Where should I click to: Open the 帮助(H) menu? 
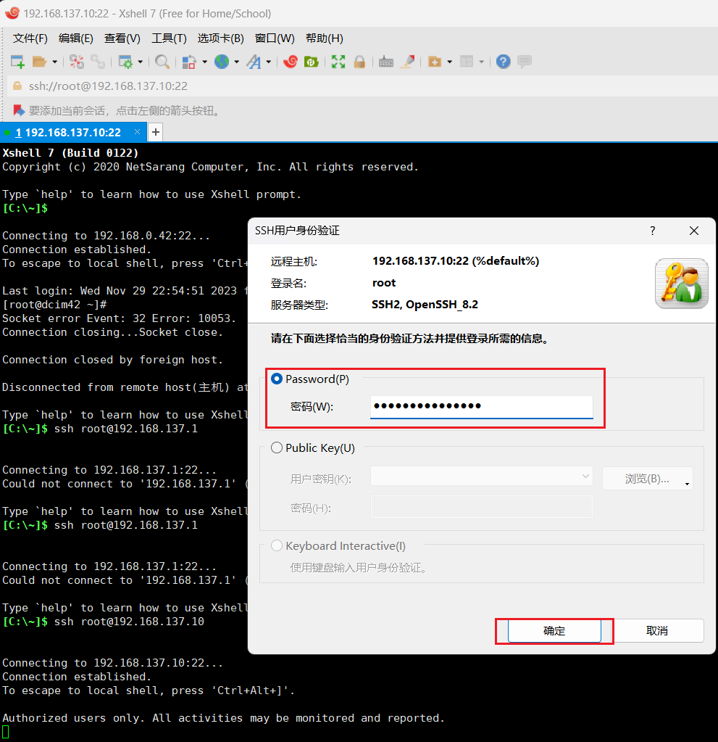(325, 38)
